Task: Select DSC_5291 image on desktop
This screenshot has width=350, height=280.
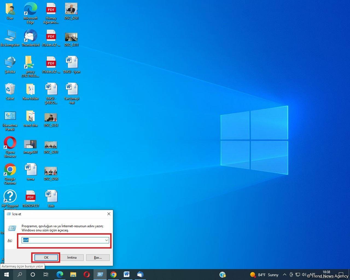Action: point(71,11)
